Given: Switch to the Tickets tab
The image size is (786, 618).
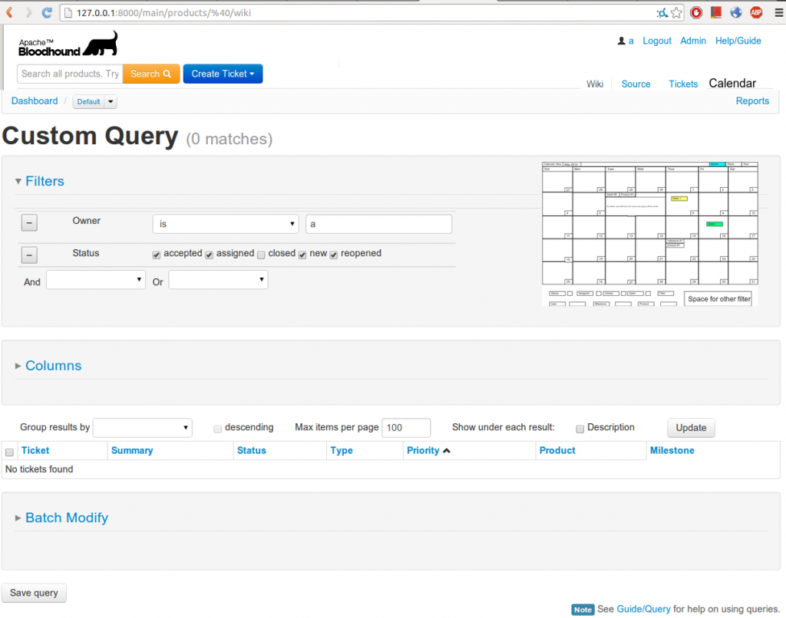Looking at the screenshot, I should click(x=683, y=84).
